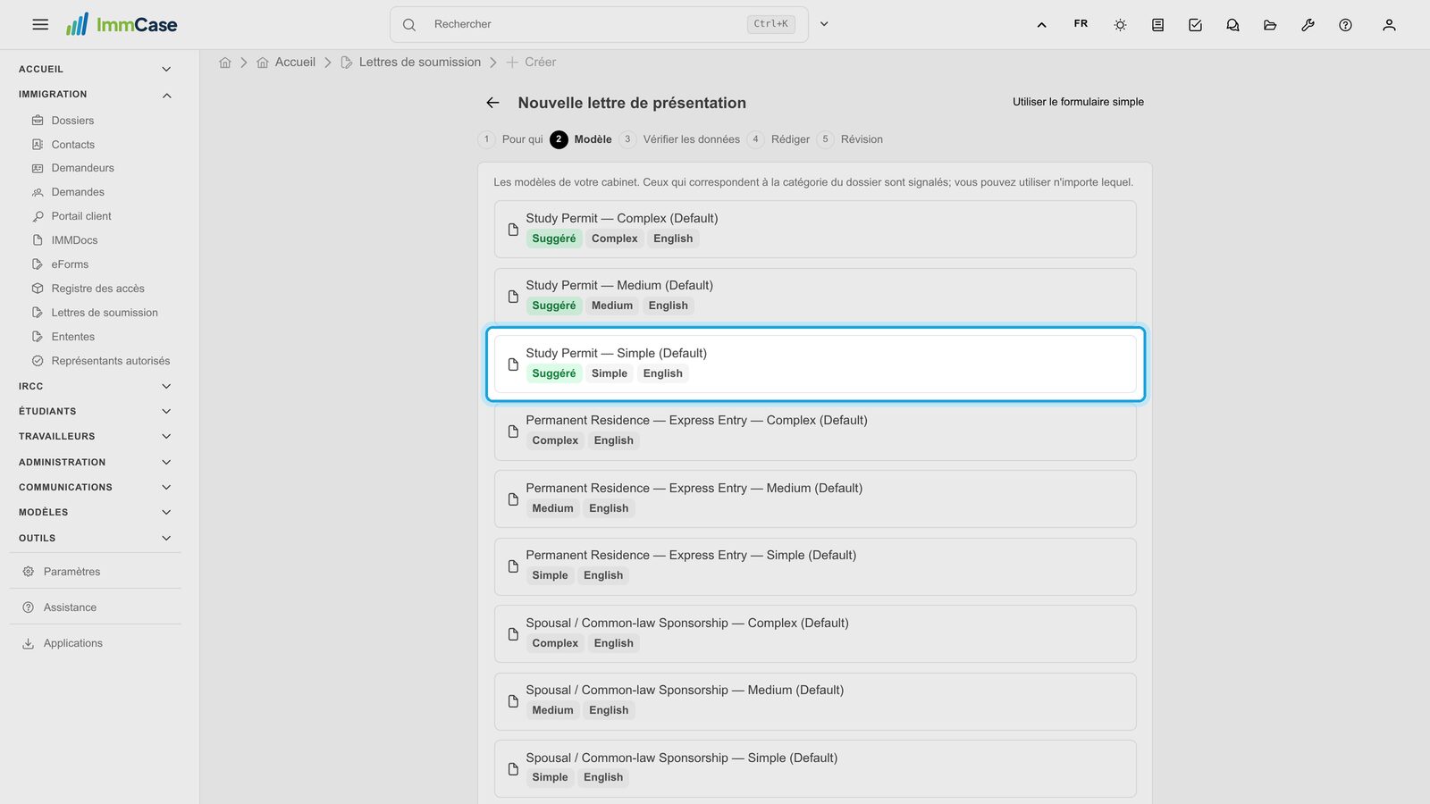This screenshot has height=804, width=1430.
Task: Select Spousal Sponsorship — Complex template
Action: tap(815, 634)
